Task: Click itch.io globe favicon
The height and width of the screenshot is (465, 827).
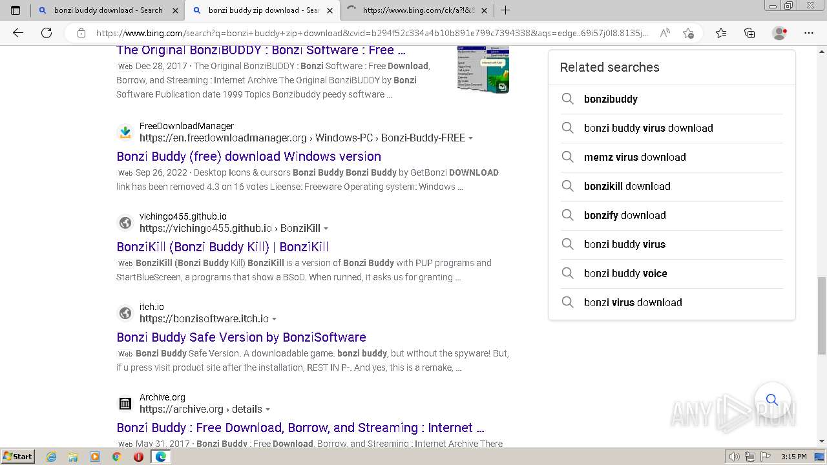Action: [x=125, y=313]
